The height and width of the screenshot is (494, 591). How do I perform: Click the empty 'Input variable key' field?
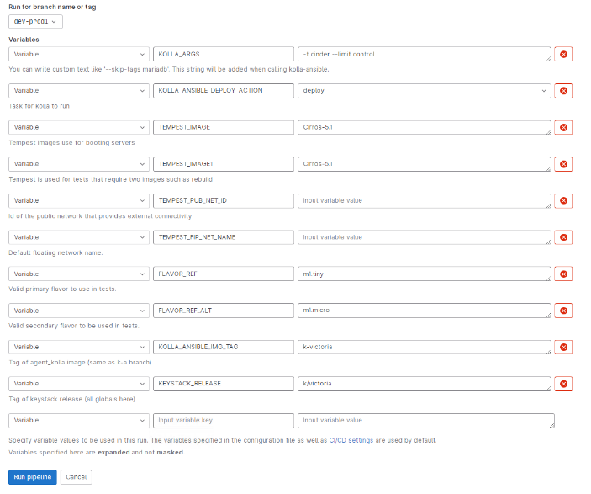(223, 420)
